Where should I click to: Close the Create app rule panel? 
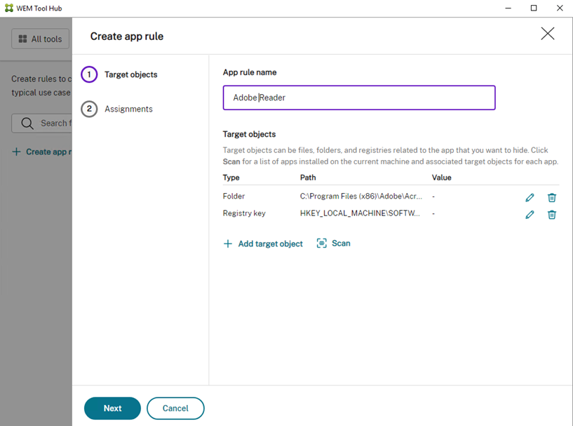(x=547, y=34)
